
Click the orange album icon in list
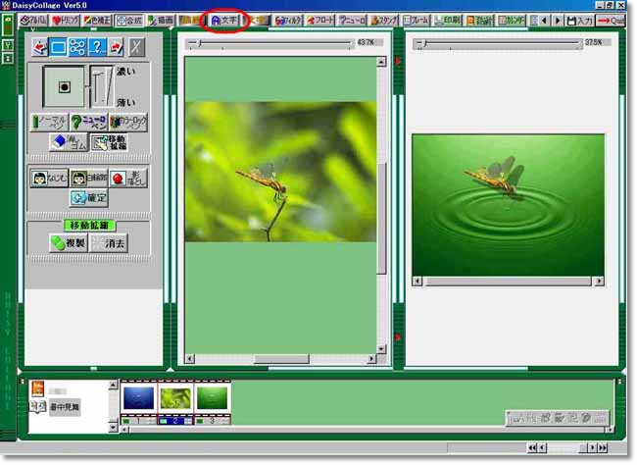click(x=37, y=388)
